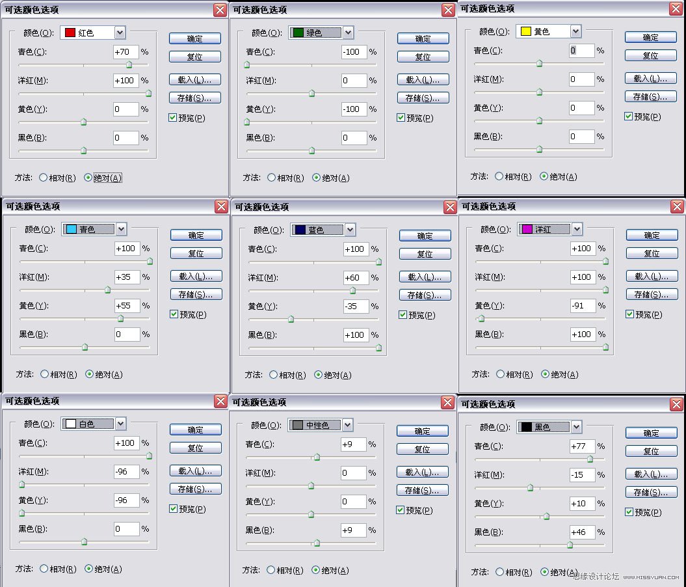Click cyan color swatch in 青色 dialog

[x=71, y=229]
